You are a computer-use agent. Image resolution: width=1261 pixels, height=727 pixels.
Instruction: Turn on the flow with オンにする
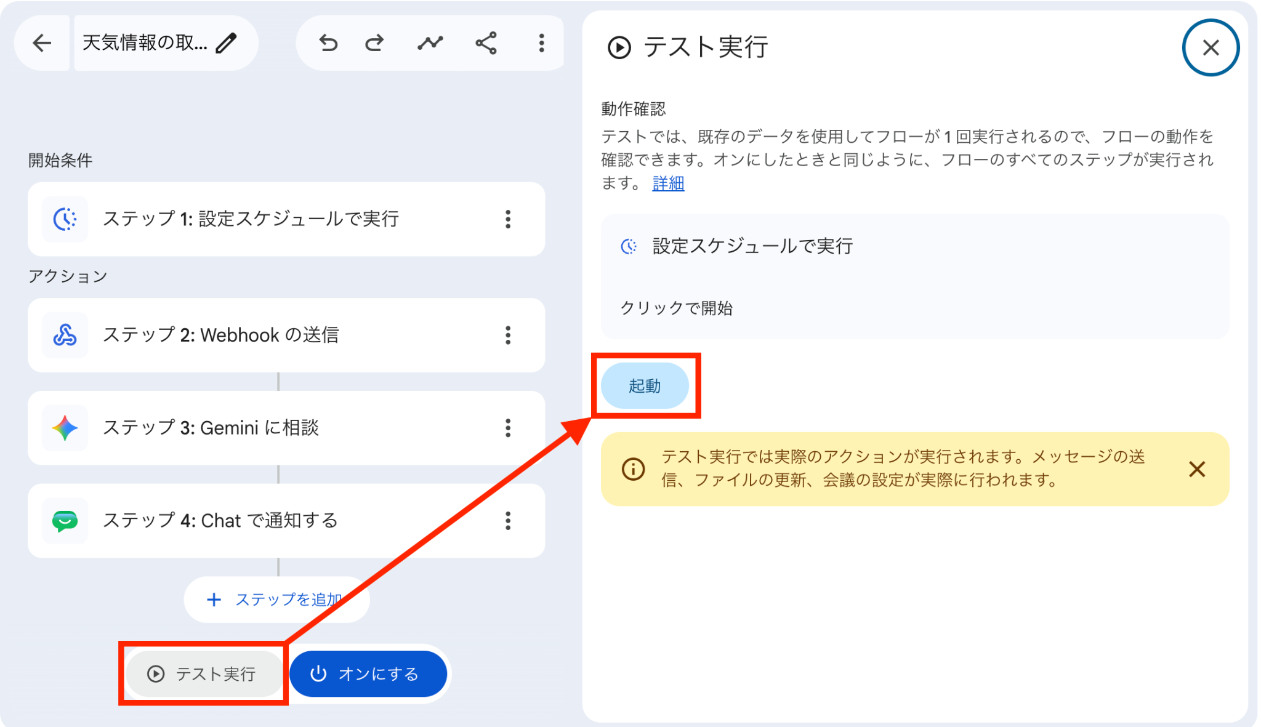(x=368, y=674)
